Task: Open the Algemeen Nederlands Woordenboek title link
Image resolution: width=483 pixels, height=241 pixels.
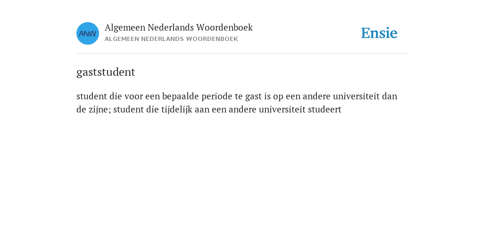Action: [179, 28]
